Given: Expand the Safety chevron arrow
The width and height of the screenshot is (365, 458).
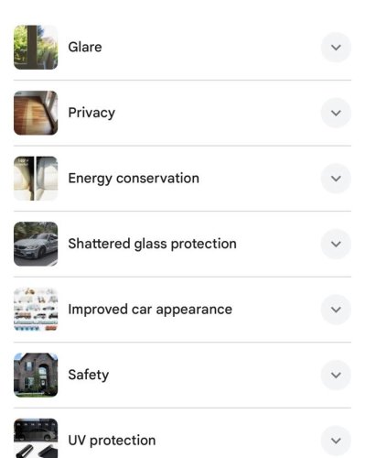Looking at the screenshot, I should pyautogui.click(x=336, y=375).
